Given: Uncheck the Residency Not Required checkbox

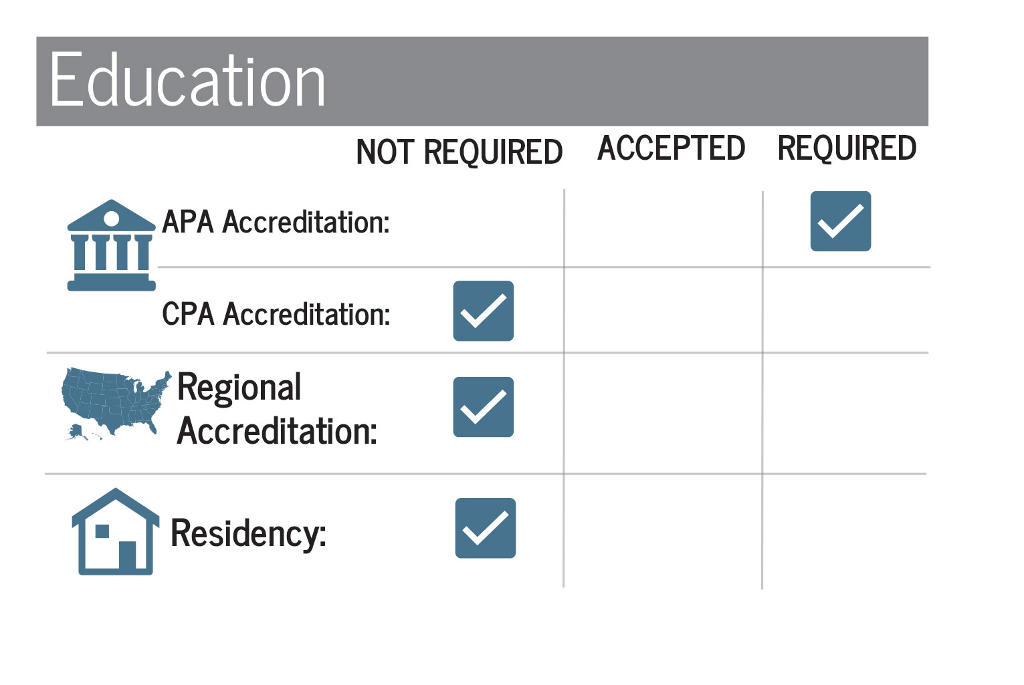Looking at the screenshot, I should coord(485,528).
